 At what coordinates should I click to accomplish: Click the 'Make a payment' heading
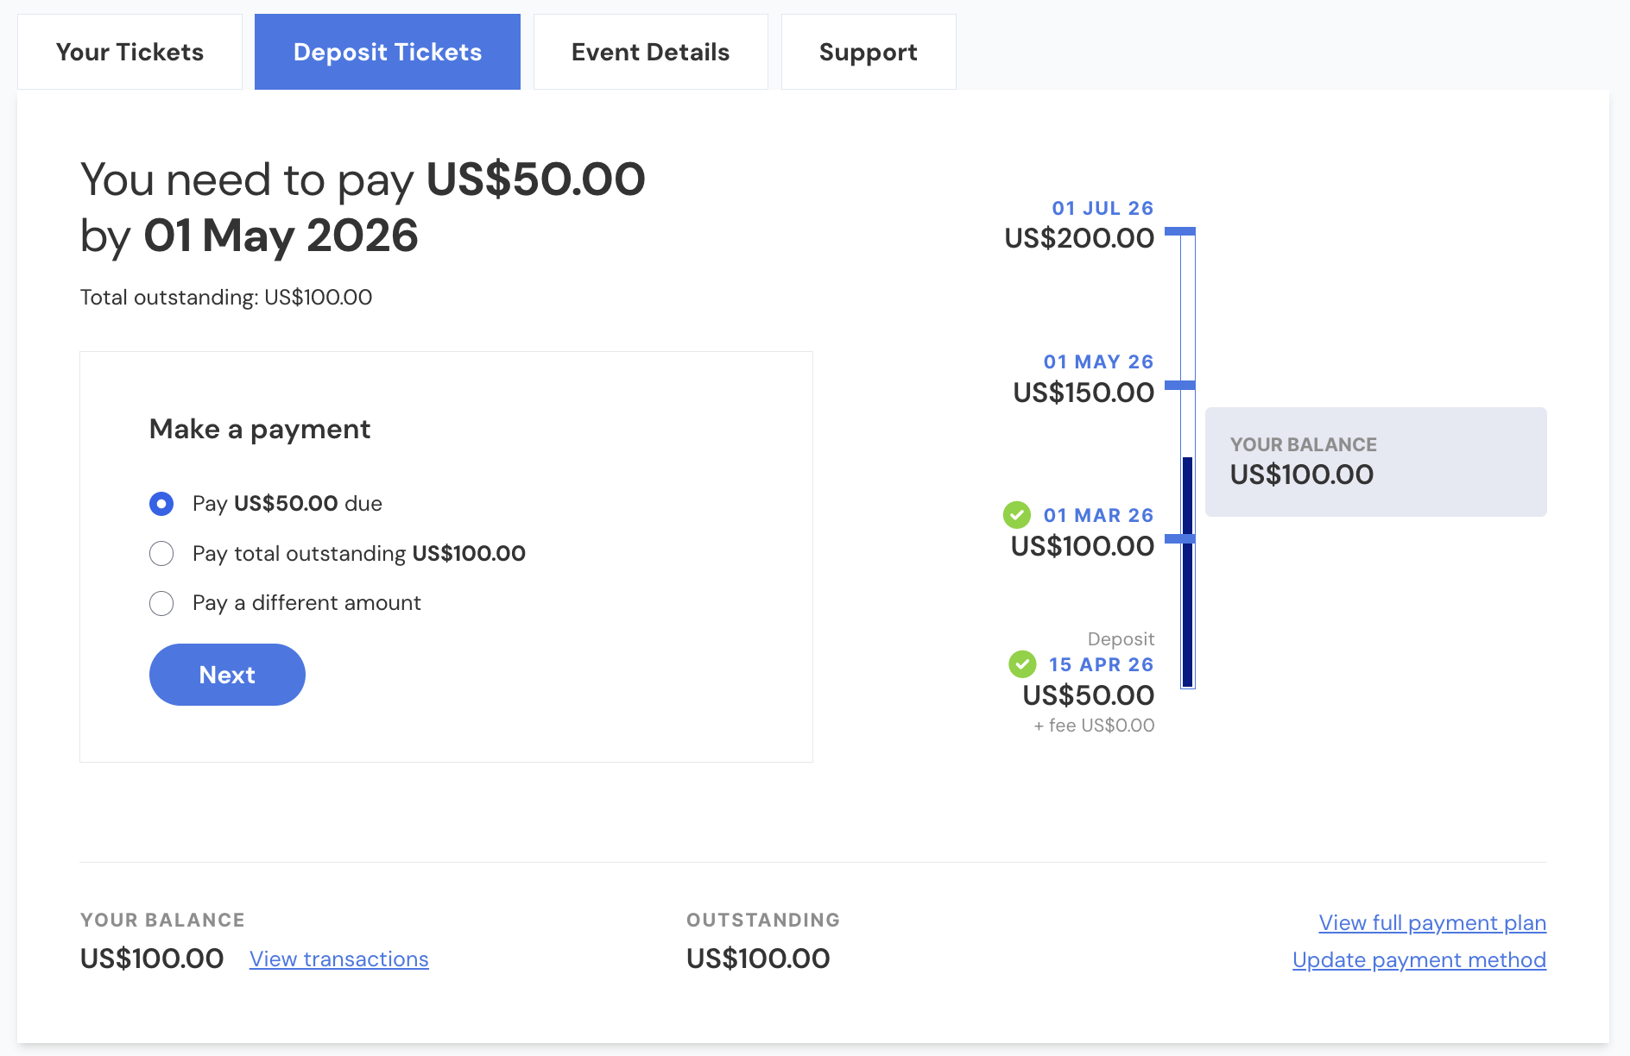(260, 429)
